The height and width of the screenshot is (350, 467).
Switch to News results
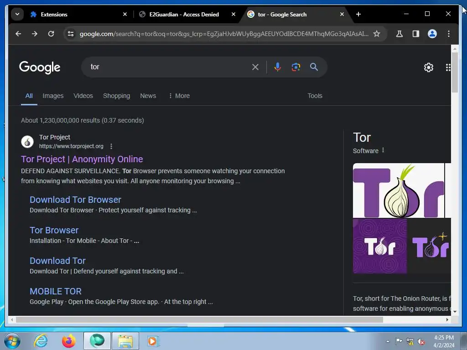[148, 96]
